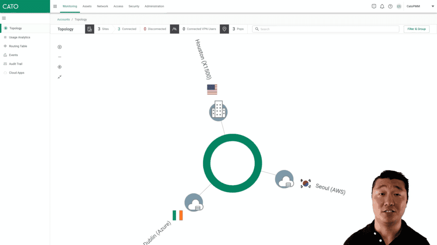Click the Pops shield icon
Screen dimensions: 437x245
[x=224, y=28]
